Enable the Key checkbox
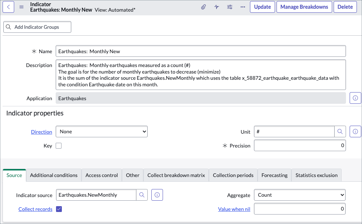Screen dimensions: 362x224 [x=58, y=146]
